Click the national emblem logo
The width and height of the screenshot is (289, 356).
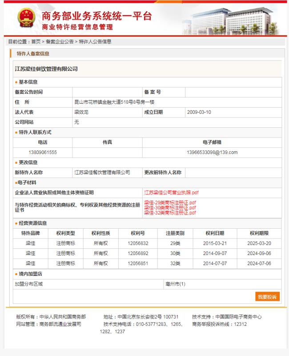coord(26,18)
